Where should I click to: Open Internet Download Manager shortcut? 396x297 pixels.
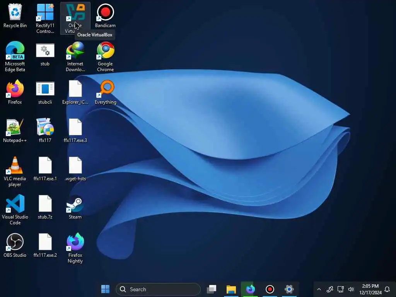click(x=75, y=57)
